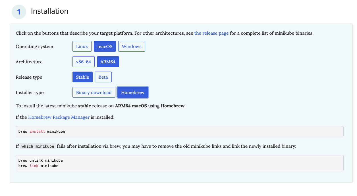This screenshot has height=196, width=357.
Task: Click the 'Installer type' label
Action: tap(30, 93)
